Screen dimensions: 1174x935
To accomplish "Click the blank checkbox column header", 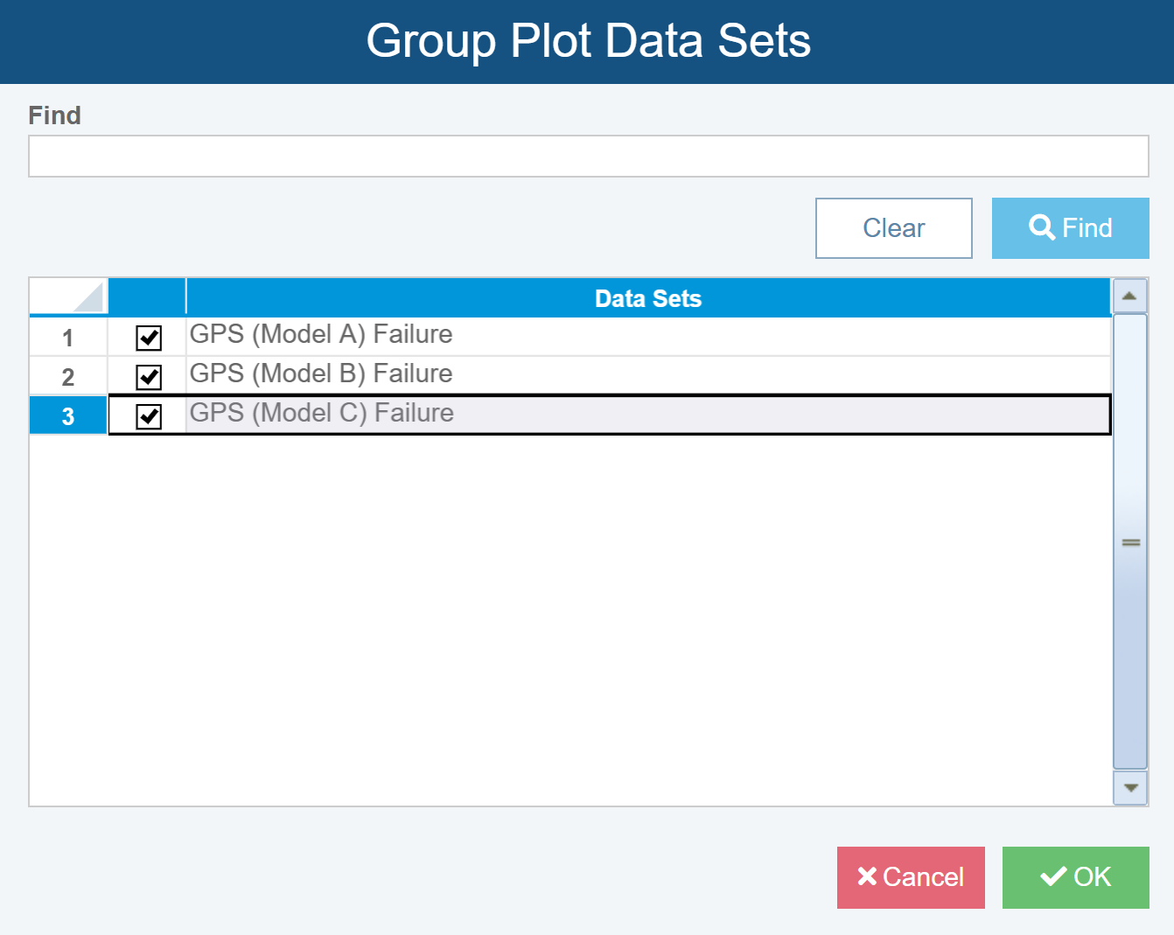I will pos(147,297).
